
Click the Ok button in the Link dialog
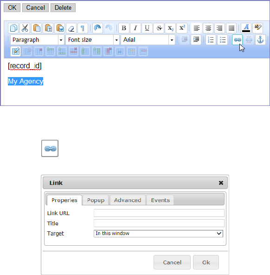pos(206,262)
